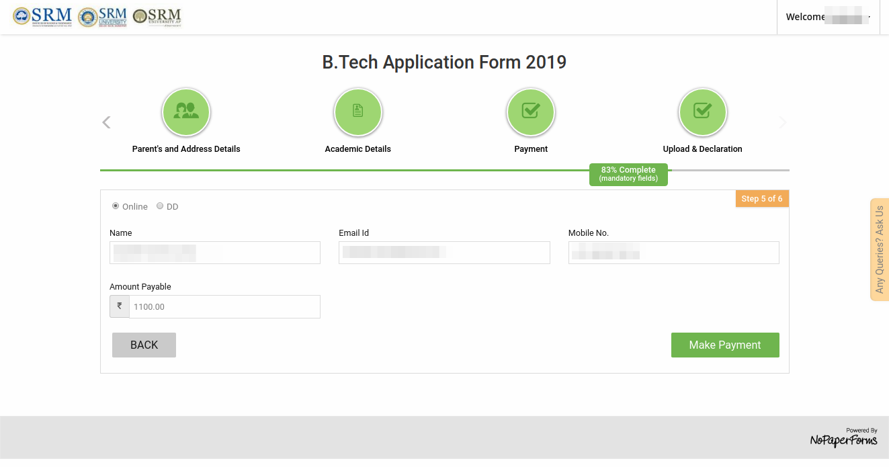Select the Payment step label

click(531, 148)
